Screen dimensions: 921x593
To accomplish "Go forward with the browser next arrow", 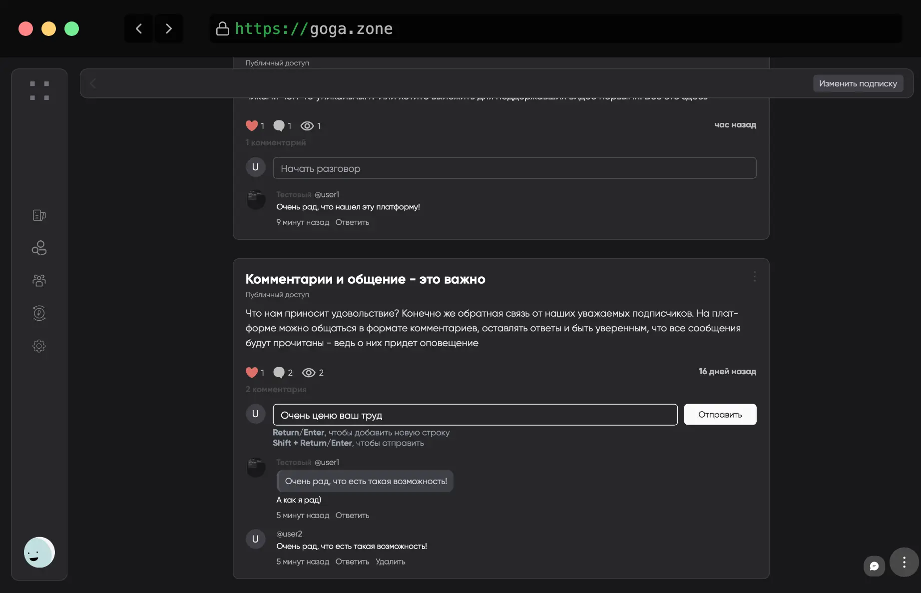I will (169, 29).
